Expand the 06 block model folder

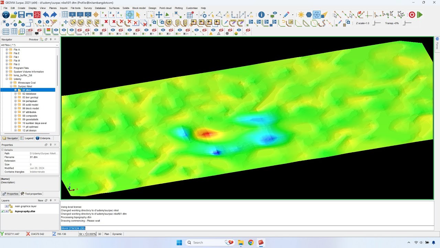[x=15, y=108]
